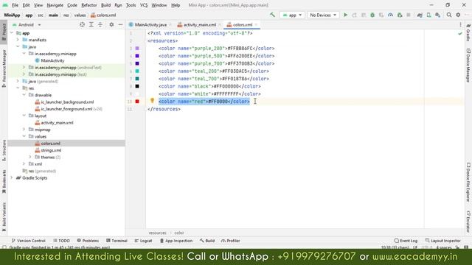
Task: Open the app run configuration dropdown
Action: (292, 15)
